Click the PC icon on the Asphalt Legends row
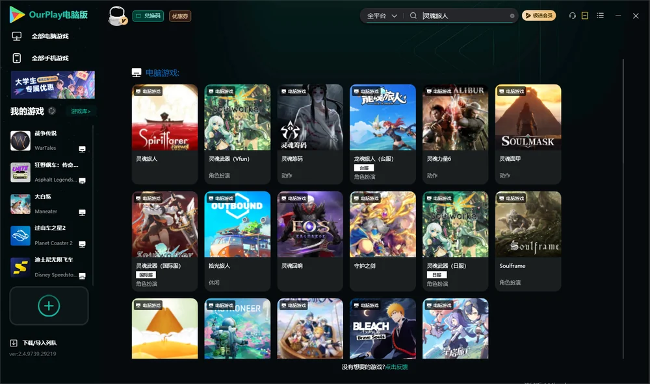Image resolution: width=650 pixels, height=384 pixels. (x=82, y=181)
